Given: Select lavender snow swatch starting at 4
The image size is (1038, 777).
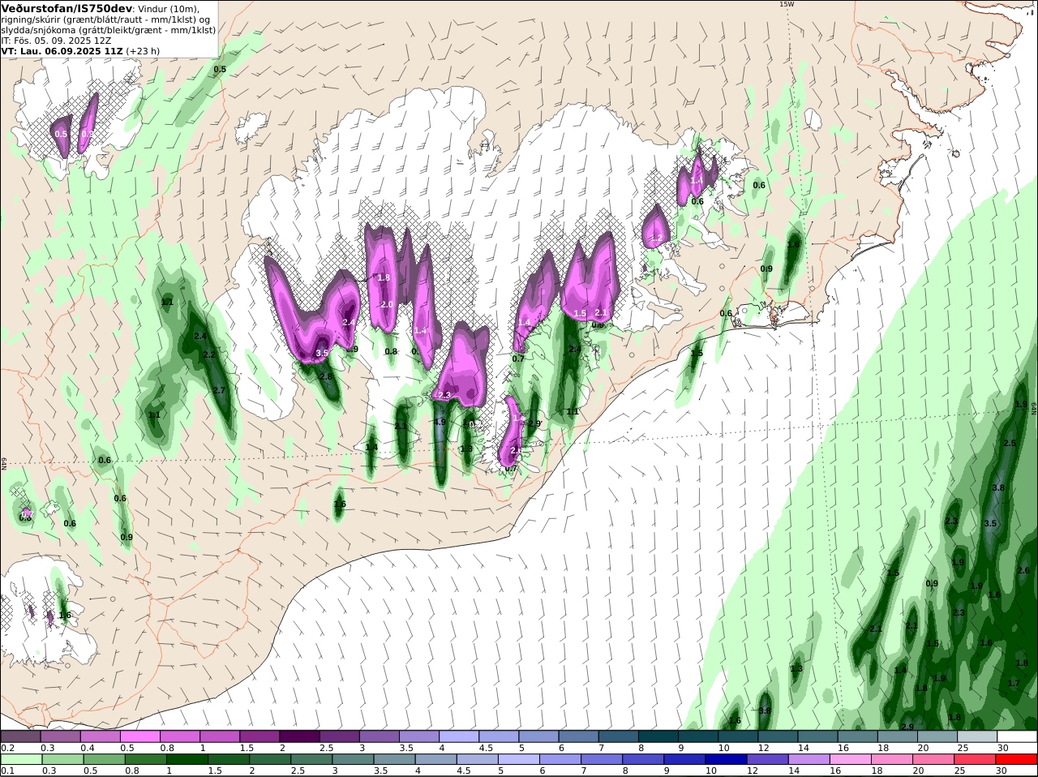Looking at the screenshot, I should coord(459,736).
